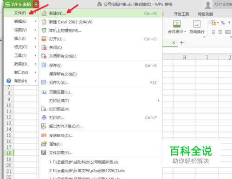This screenshot has width=232, height=179.
Task: Expand the 编辑(E) submenu arrow
Action: [35, 21]
